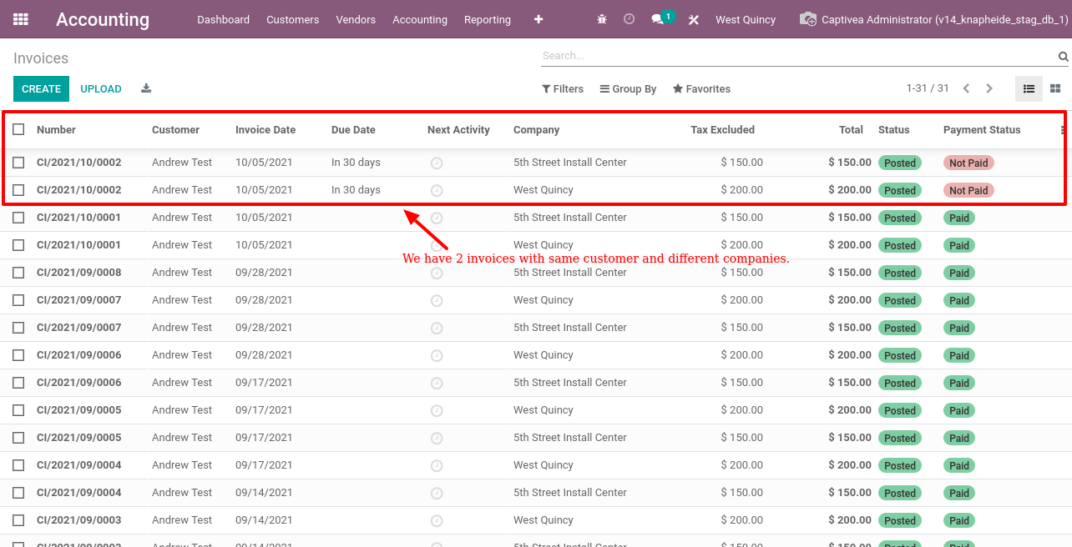Open the Filters dropdown
Image resolution: width=1072 pixels, height=547 pixels.
563,89
